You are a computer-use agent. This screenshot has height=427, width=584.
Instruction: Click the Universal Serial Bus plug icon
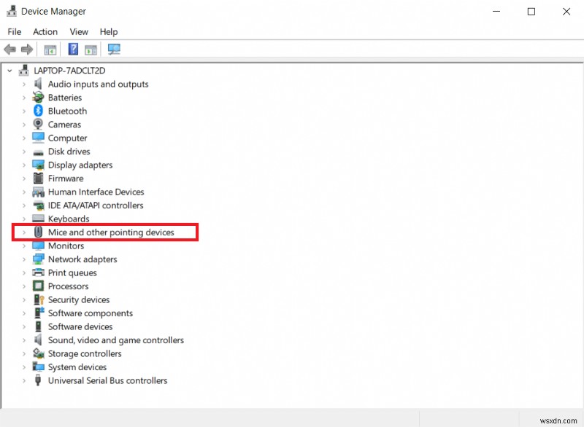coord(38,380)
